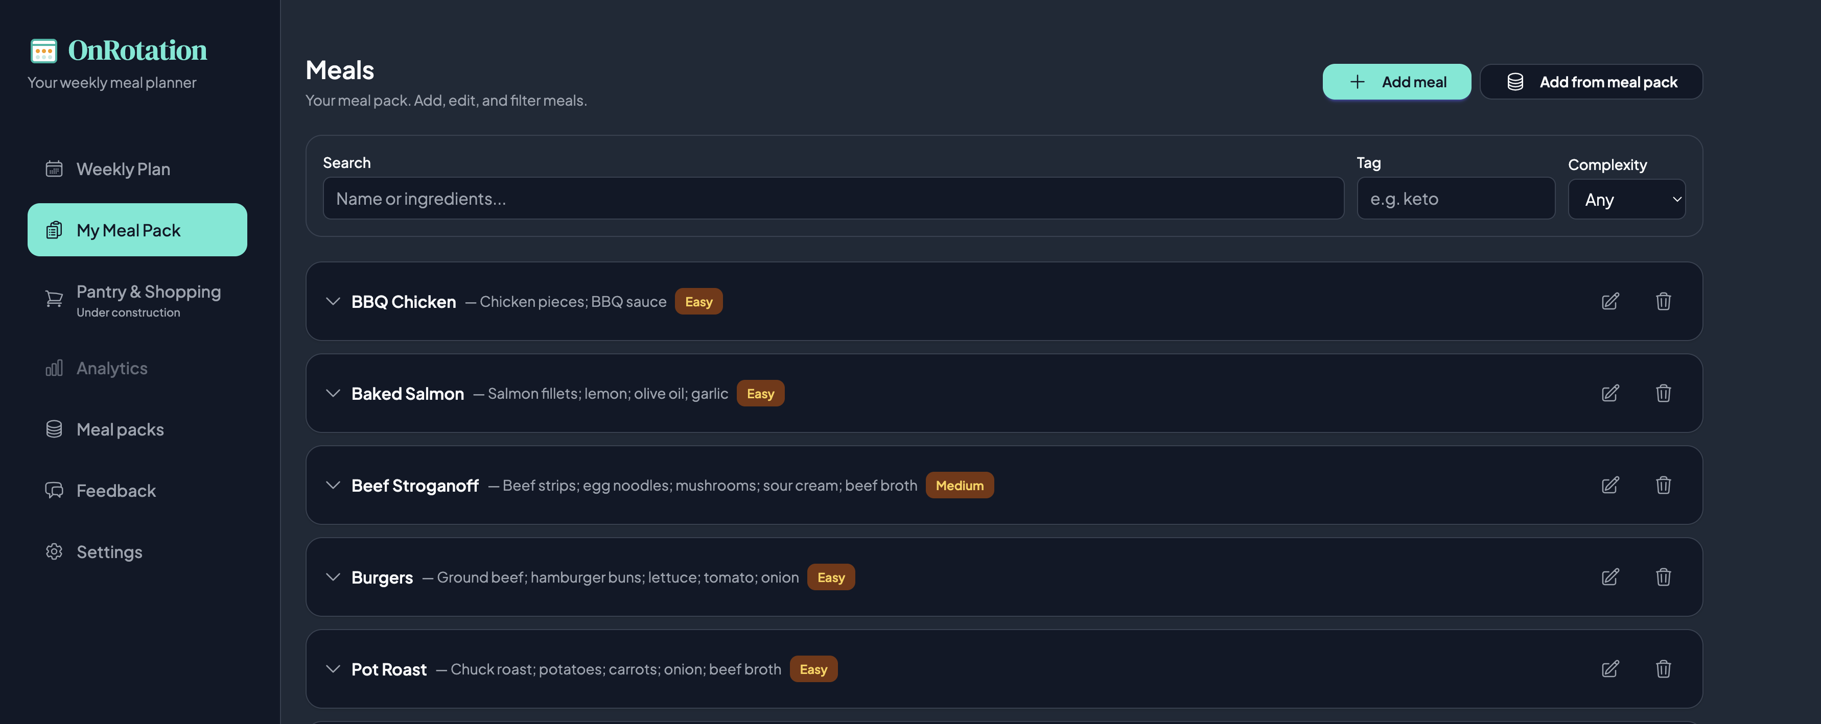Click the My Meal Pack clipboard icon
Screen dimensions: 1821x724
[54, 230]
